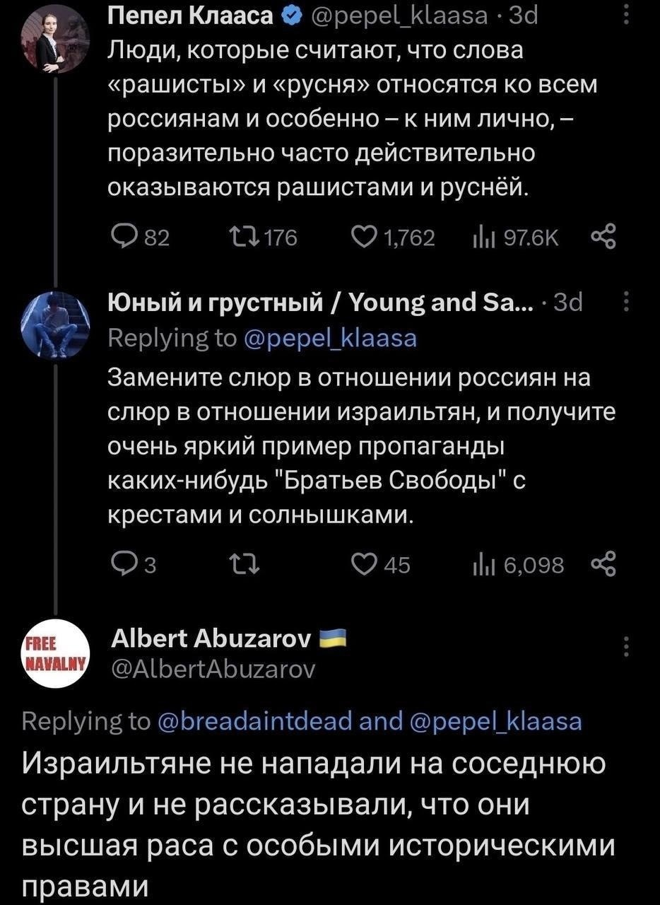The width and height of the screenshot is (660, 905).
Task: Share Пепел Клааса's tweet
Action: click(606, 239)
